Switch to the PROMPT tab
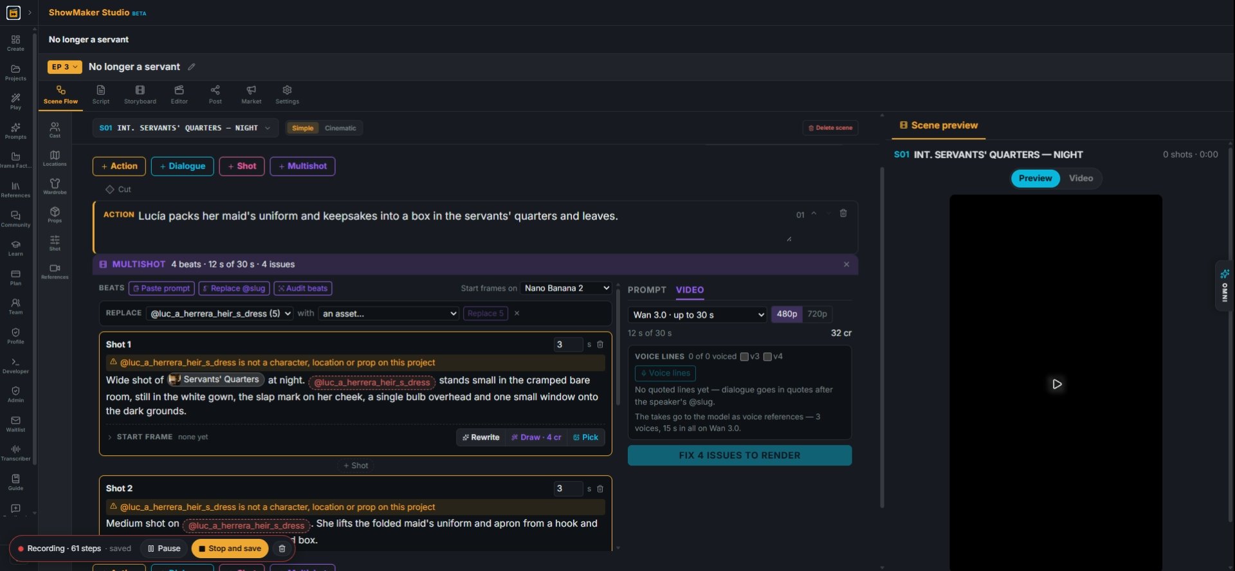1235x571 pixels. (x=647, y=290)
